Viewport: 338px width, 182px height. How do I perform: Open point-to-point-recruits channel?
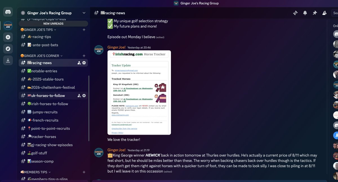point(53,128)
